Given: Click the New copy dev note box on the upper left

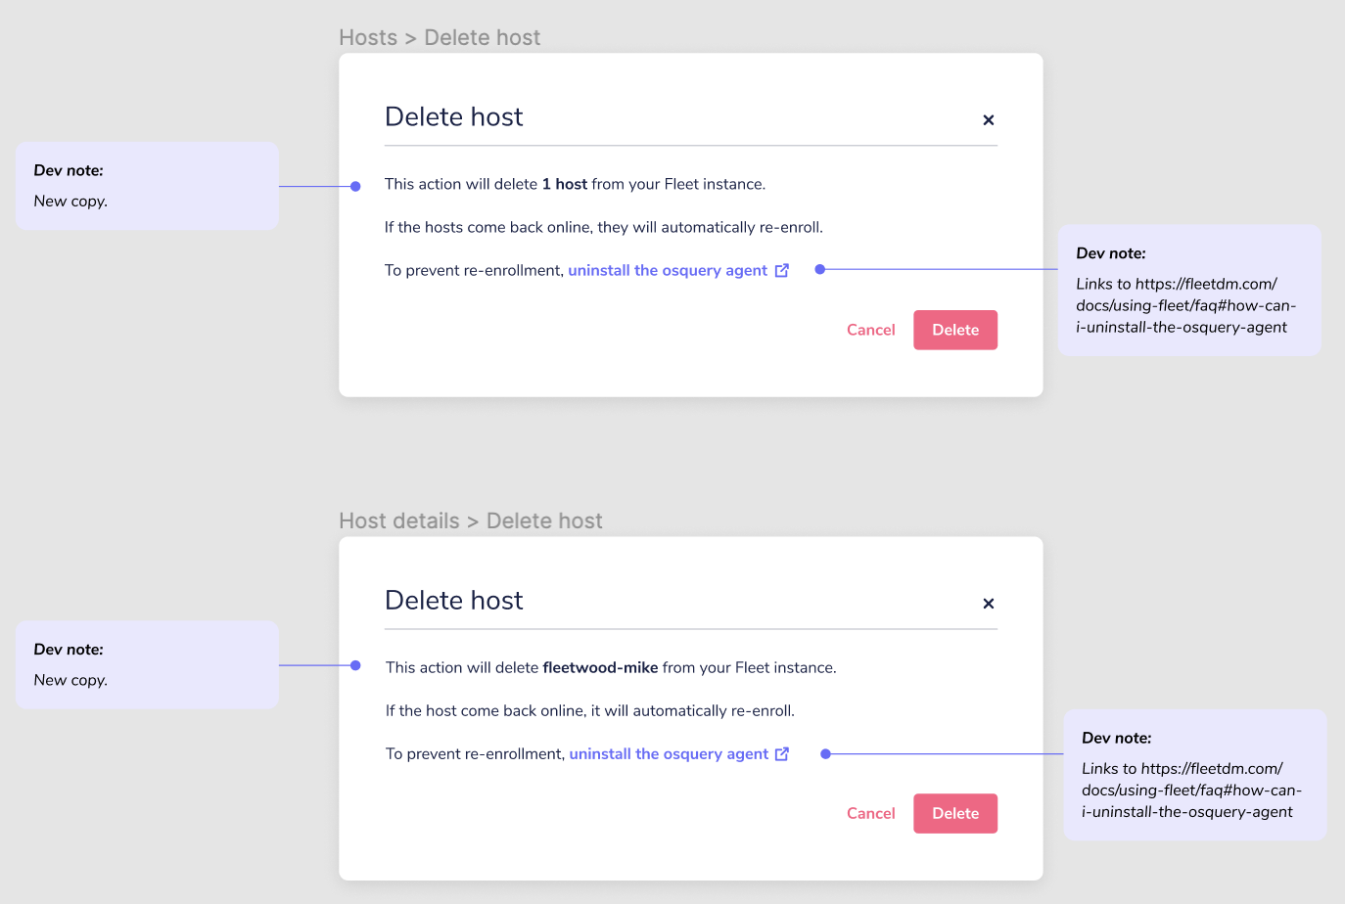Looking at the screenshot, I should click(147, 186).
